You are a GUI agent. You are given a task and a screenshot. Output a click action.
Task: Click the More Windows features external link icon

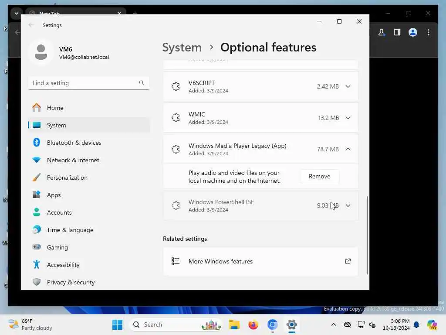click(348, 261)
